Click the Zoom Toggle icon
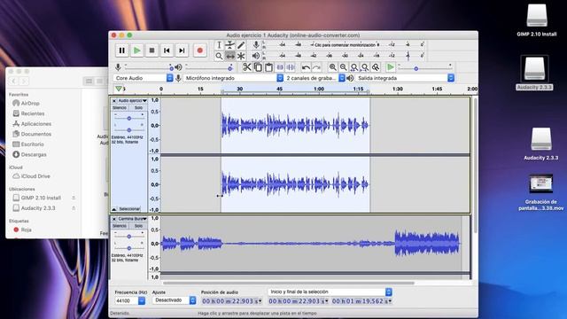567x319 pixels. [376, 67]
